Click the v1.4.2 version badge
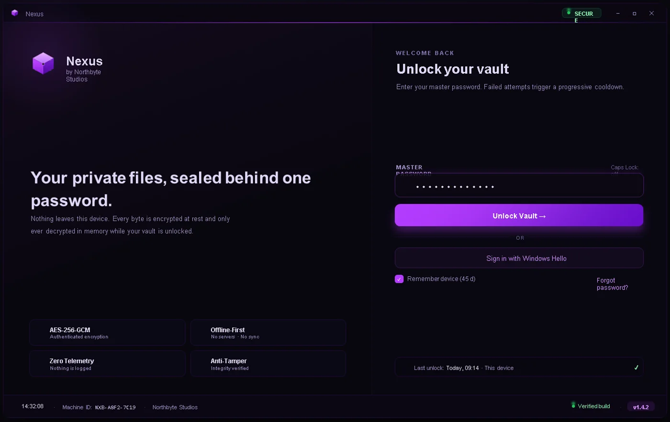The height and width of the screenshot is (422, 670). [x=641, y=407]
